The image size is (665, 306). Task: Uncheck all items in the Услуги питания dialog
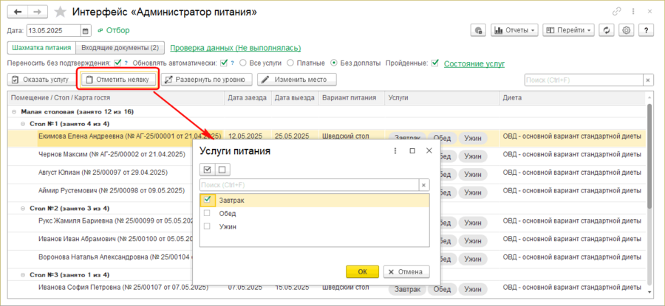click(222, 170)
